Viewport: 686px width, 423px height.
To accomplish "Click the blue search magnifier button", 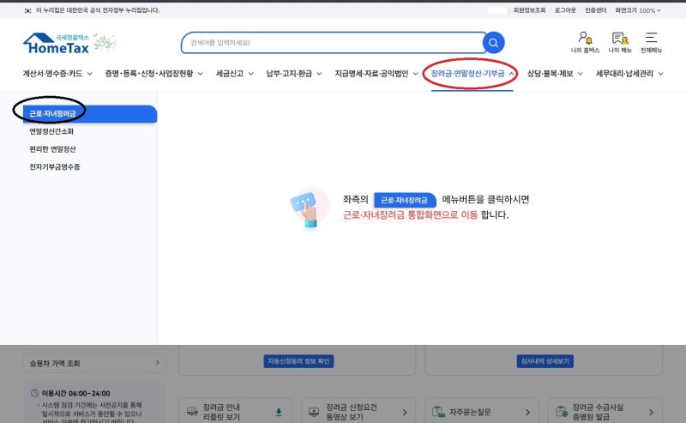I will [494, 43].
